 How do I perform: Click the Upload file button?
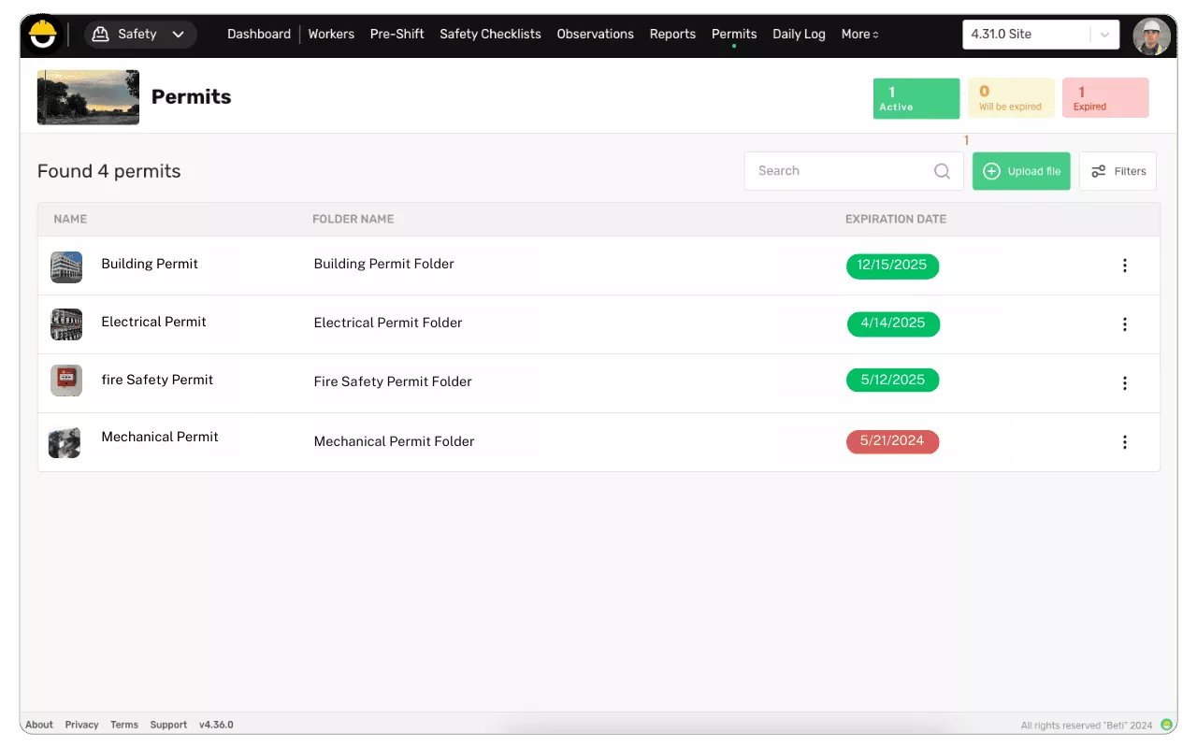pyautogui.click(x=1021, y=171)
